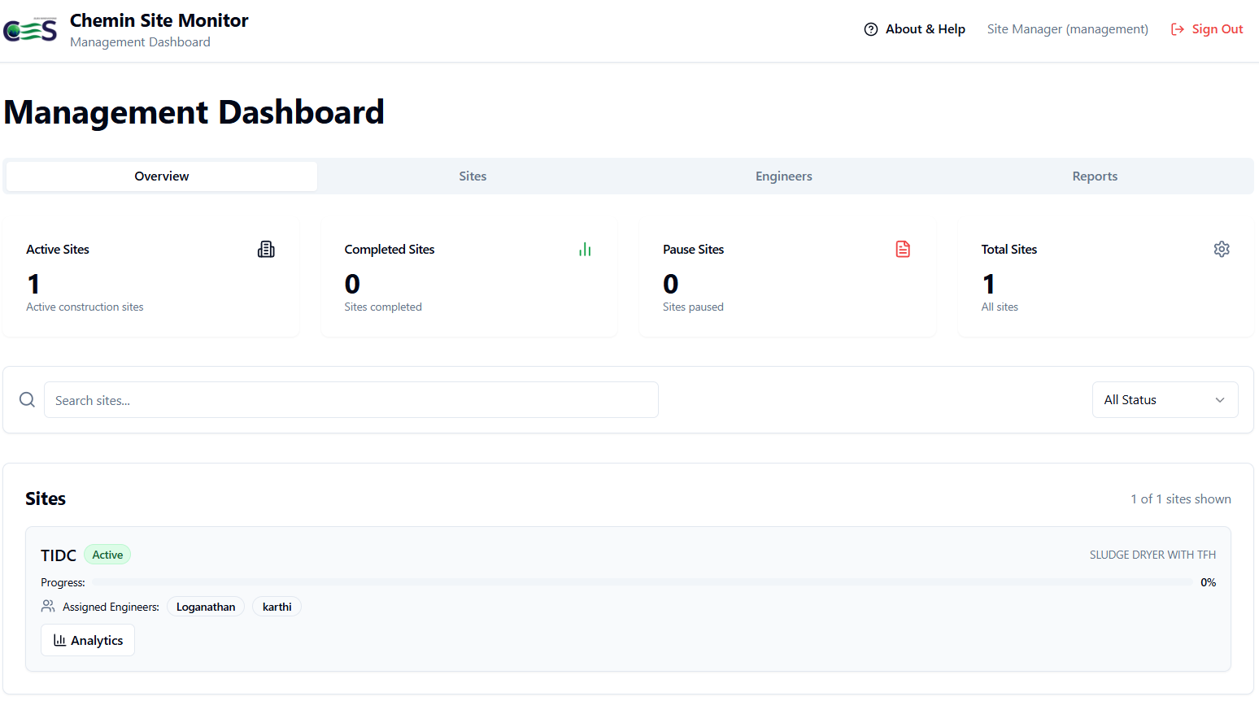Click the bar chart icon in Completed Sites card

tap(585, 249)
